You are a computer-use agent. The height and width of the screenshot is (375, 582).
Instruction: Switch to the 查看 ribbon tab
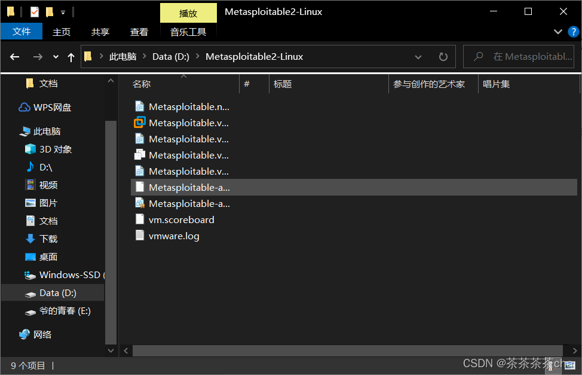(139, 32)
